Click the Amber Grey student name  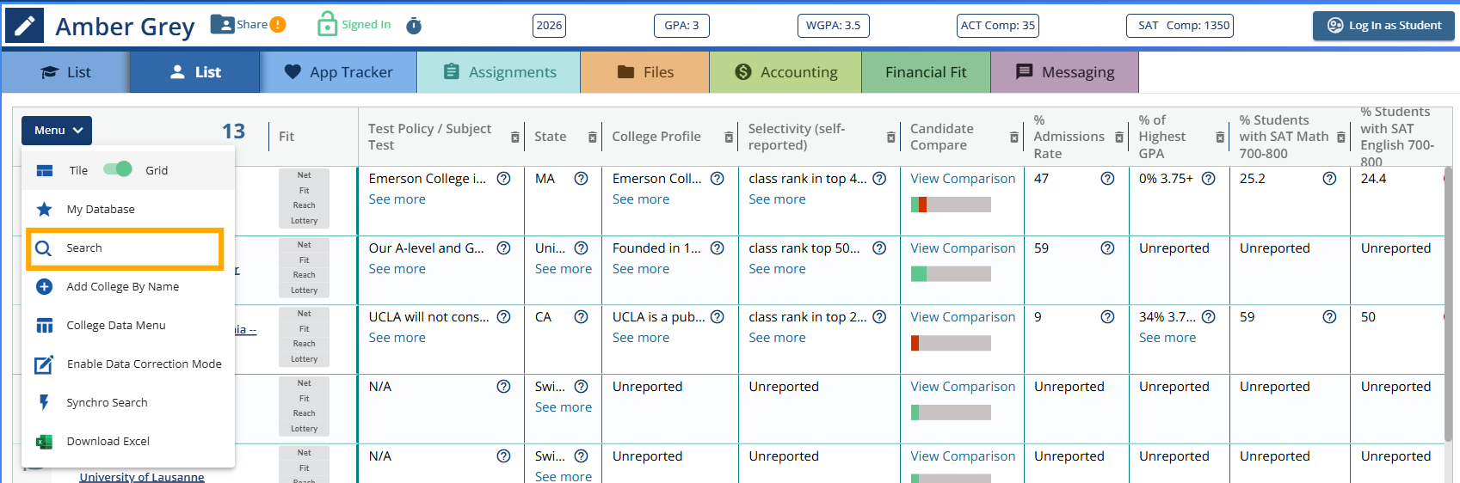click(x=125, y=27)
